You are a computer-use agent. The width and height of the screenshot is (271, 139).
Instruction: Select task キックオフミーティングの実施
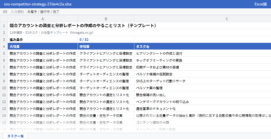pos(203,60)
